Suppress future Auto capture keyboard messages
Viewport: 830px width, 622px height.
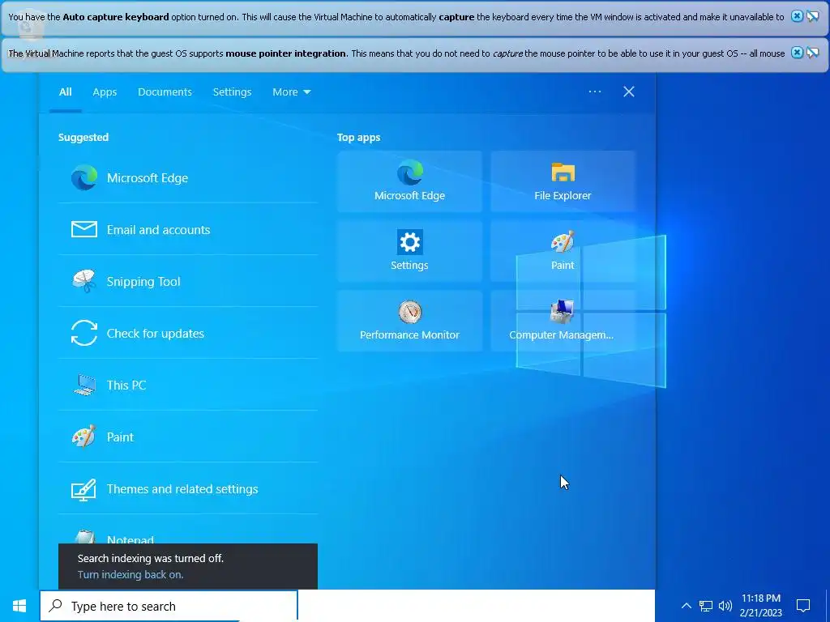(813, 16)
